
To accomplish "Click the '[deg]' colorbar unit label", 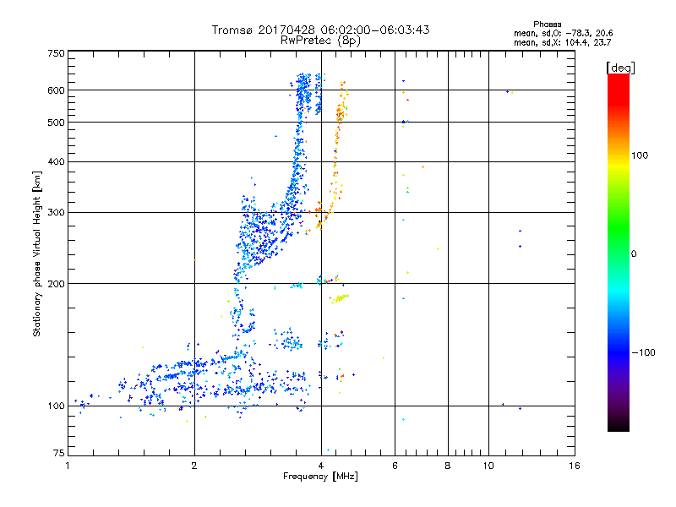I will click(x=620, y=68).
